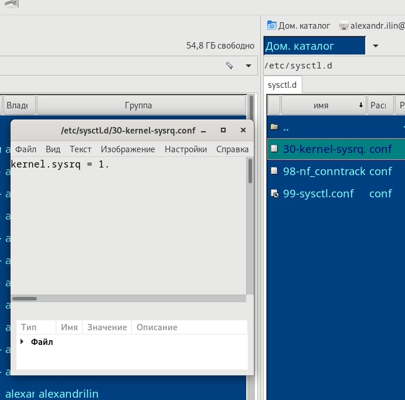Image resolution: width=405 pixels, height=400 pixels.
Task: Open the Дом. каталог combo box
Action: point(314,46)
